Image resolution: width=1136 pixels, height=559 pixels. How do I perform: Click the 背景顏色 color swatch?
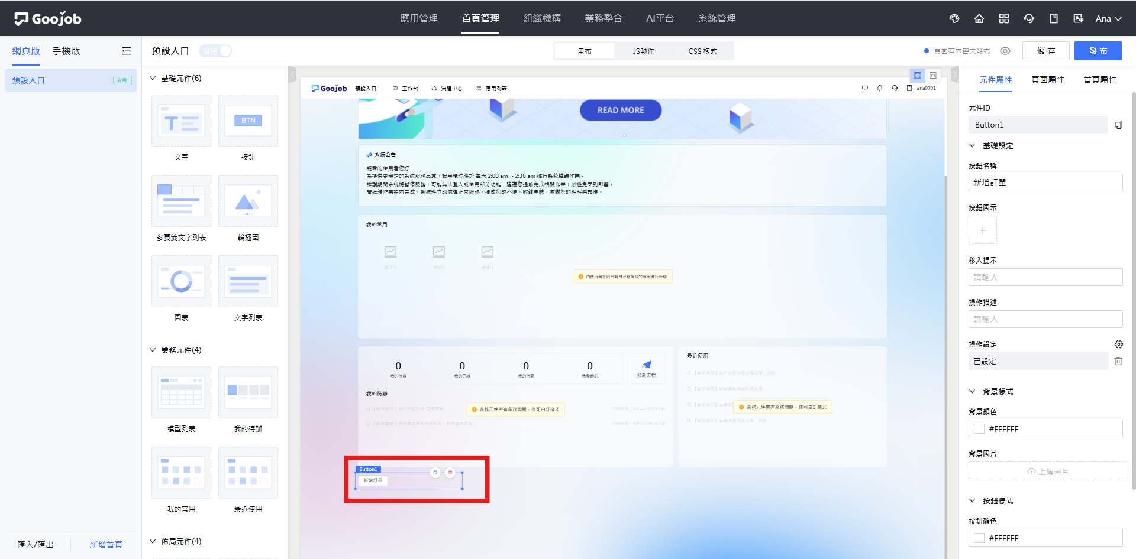point(979,429)
